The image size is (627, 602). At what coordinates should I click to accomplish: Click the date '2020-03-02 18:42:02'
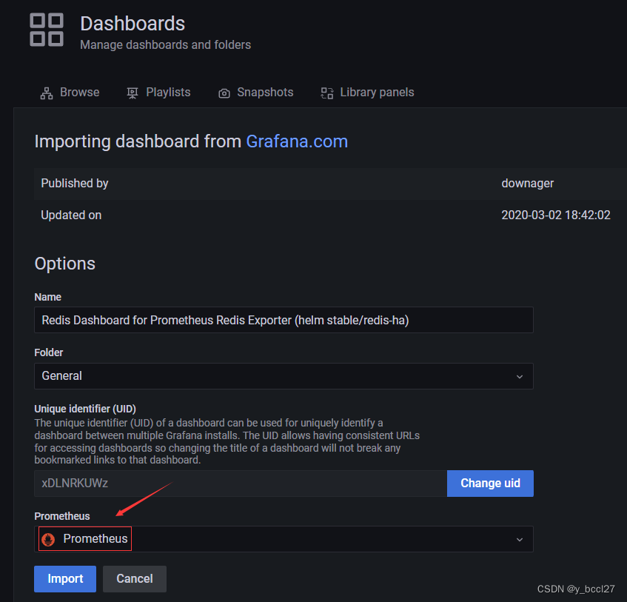pyautogui.click(x=556, y=215)
